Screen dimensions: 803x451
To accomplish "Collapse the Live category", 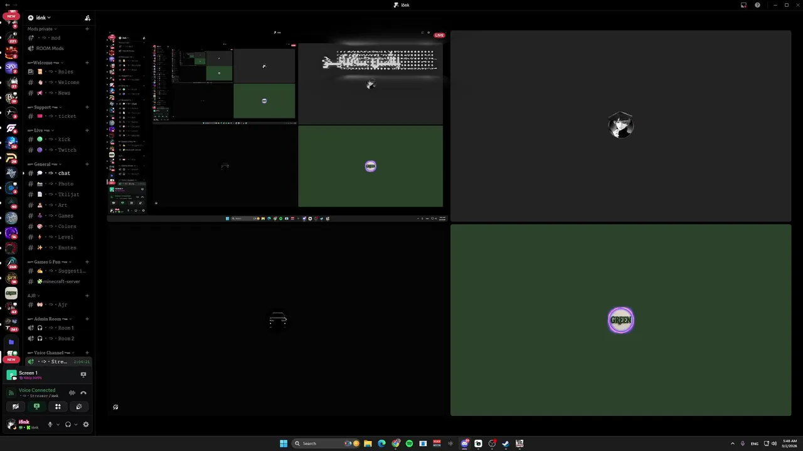I will click(x=41, y=130).
